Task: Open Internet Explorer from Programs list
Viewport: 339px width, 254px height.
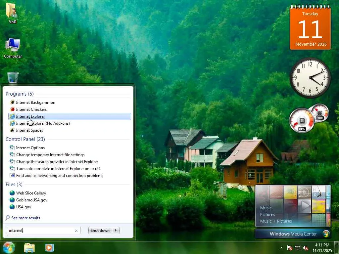Action: tap(70, 116)
